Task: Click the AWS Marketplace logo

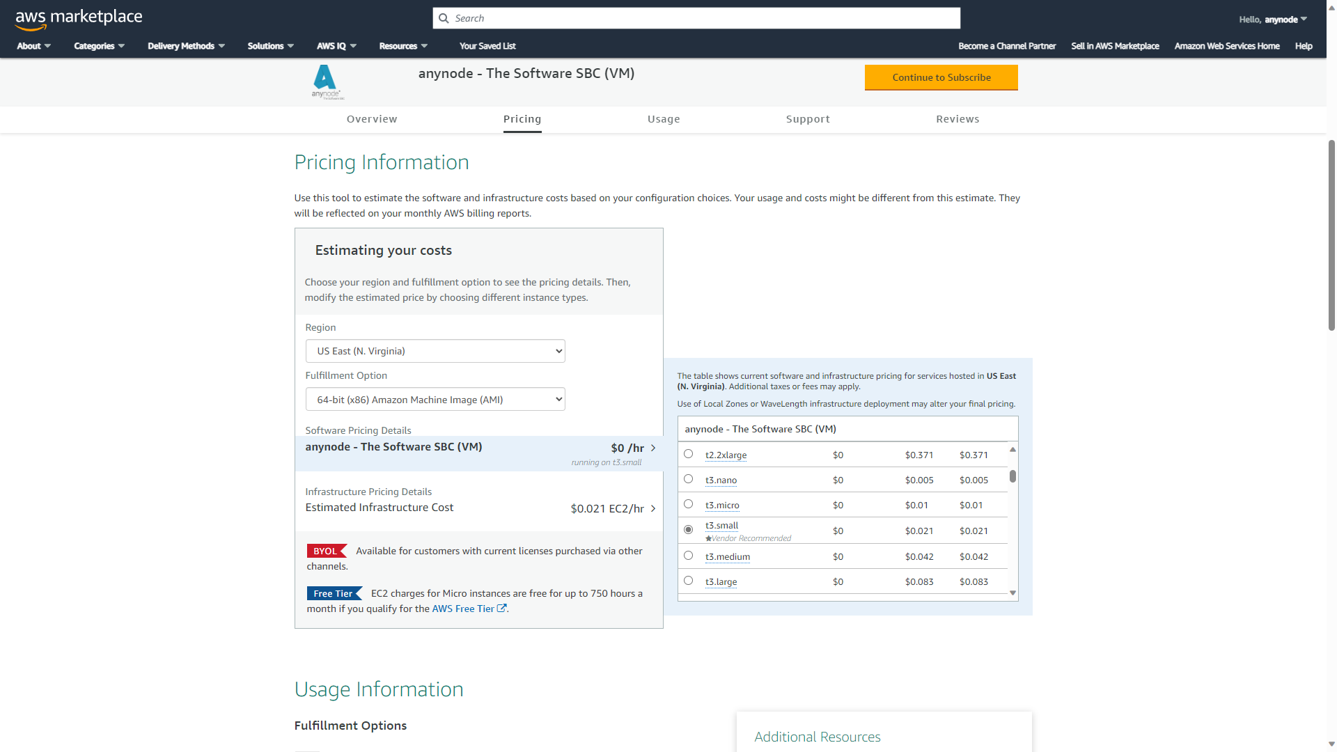Action: (79, 19)
